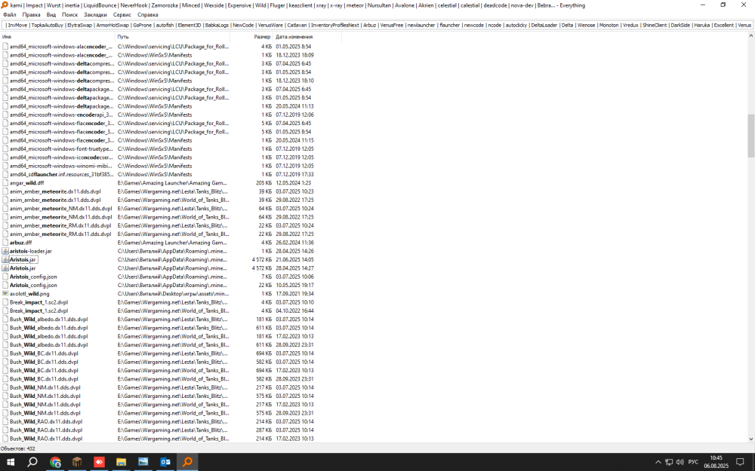Click the date 28.04.2025 14:27
Viewport: 755px width, 471px height.
294,268
